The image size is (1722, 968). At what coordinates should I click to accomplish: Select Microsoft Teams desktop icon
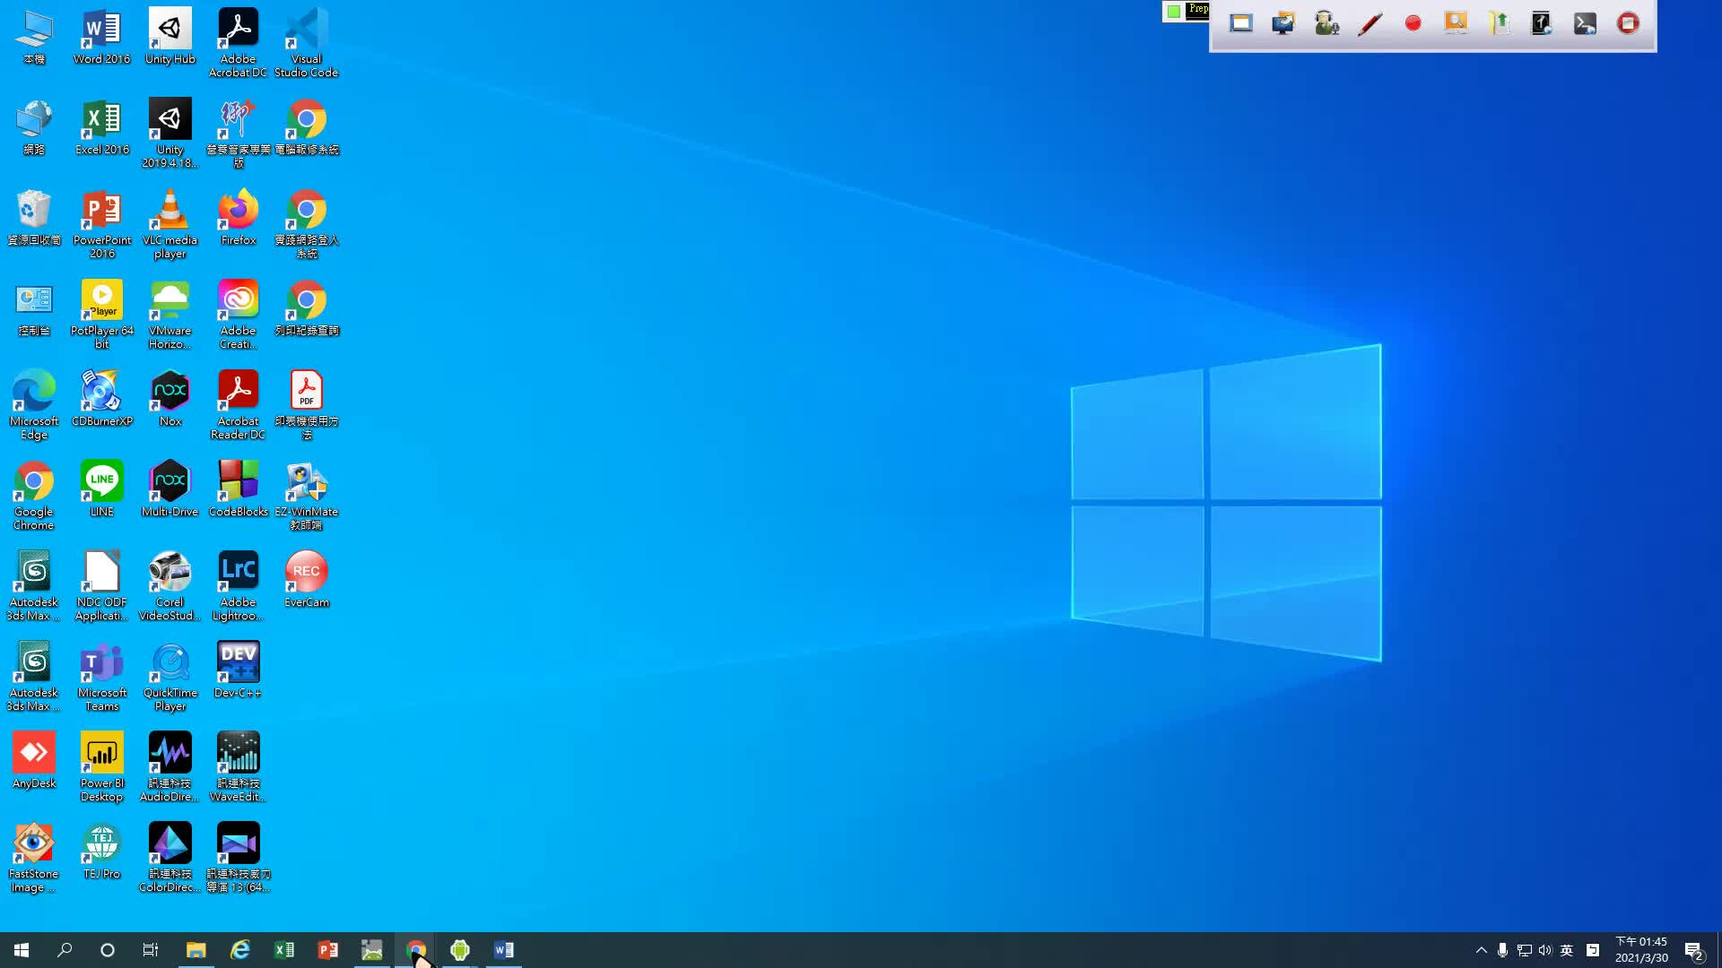click(101, 678)
